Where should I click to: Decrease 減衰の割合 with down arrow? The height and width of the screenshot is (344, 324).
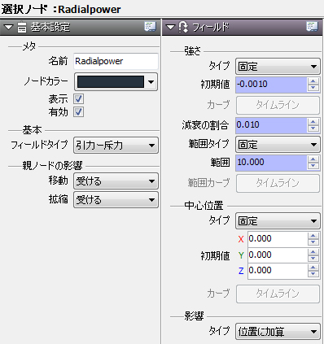tap(313, 128)
